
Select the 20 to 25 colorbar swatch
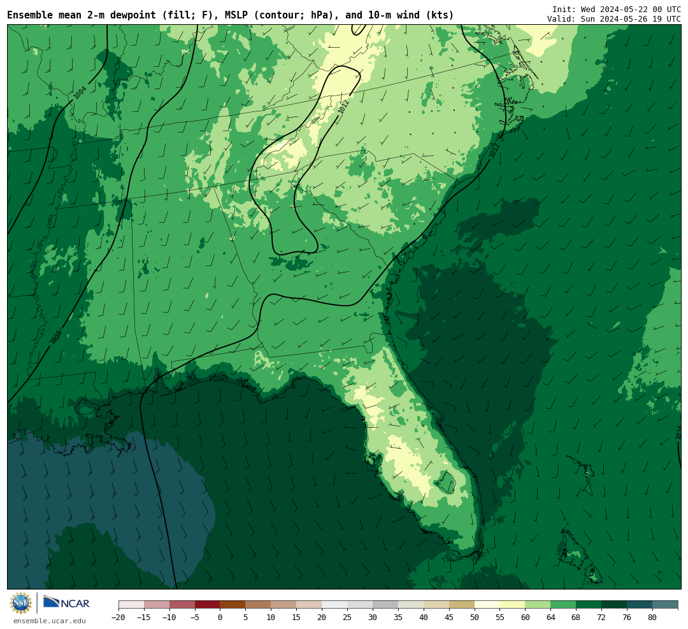pyautogui.click(x=335, y=605)
